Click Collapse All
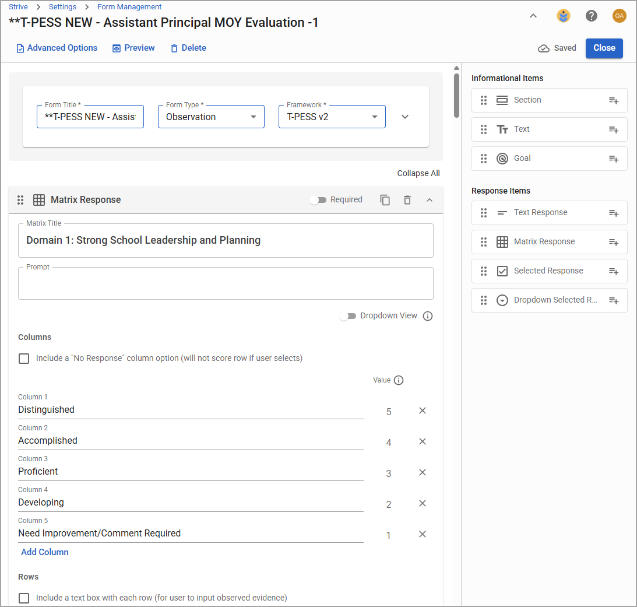 418,173
